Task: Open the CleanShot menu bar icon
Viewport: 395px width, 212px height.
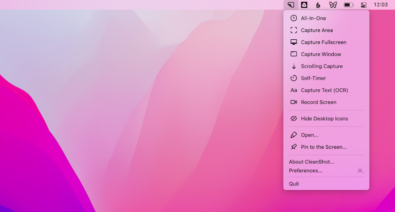Action: click(x=291, y=5)
